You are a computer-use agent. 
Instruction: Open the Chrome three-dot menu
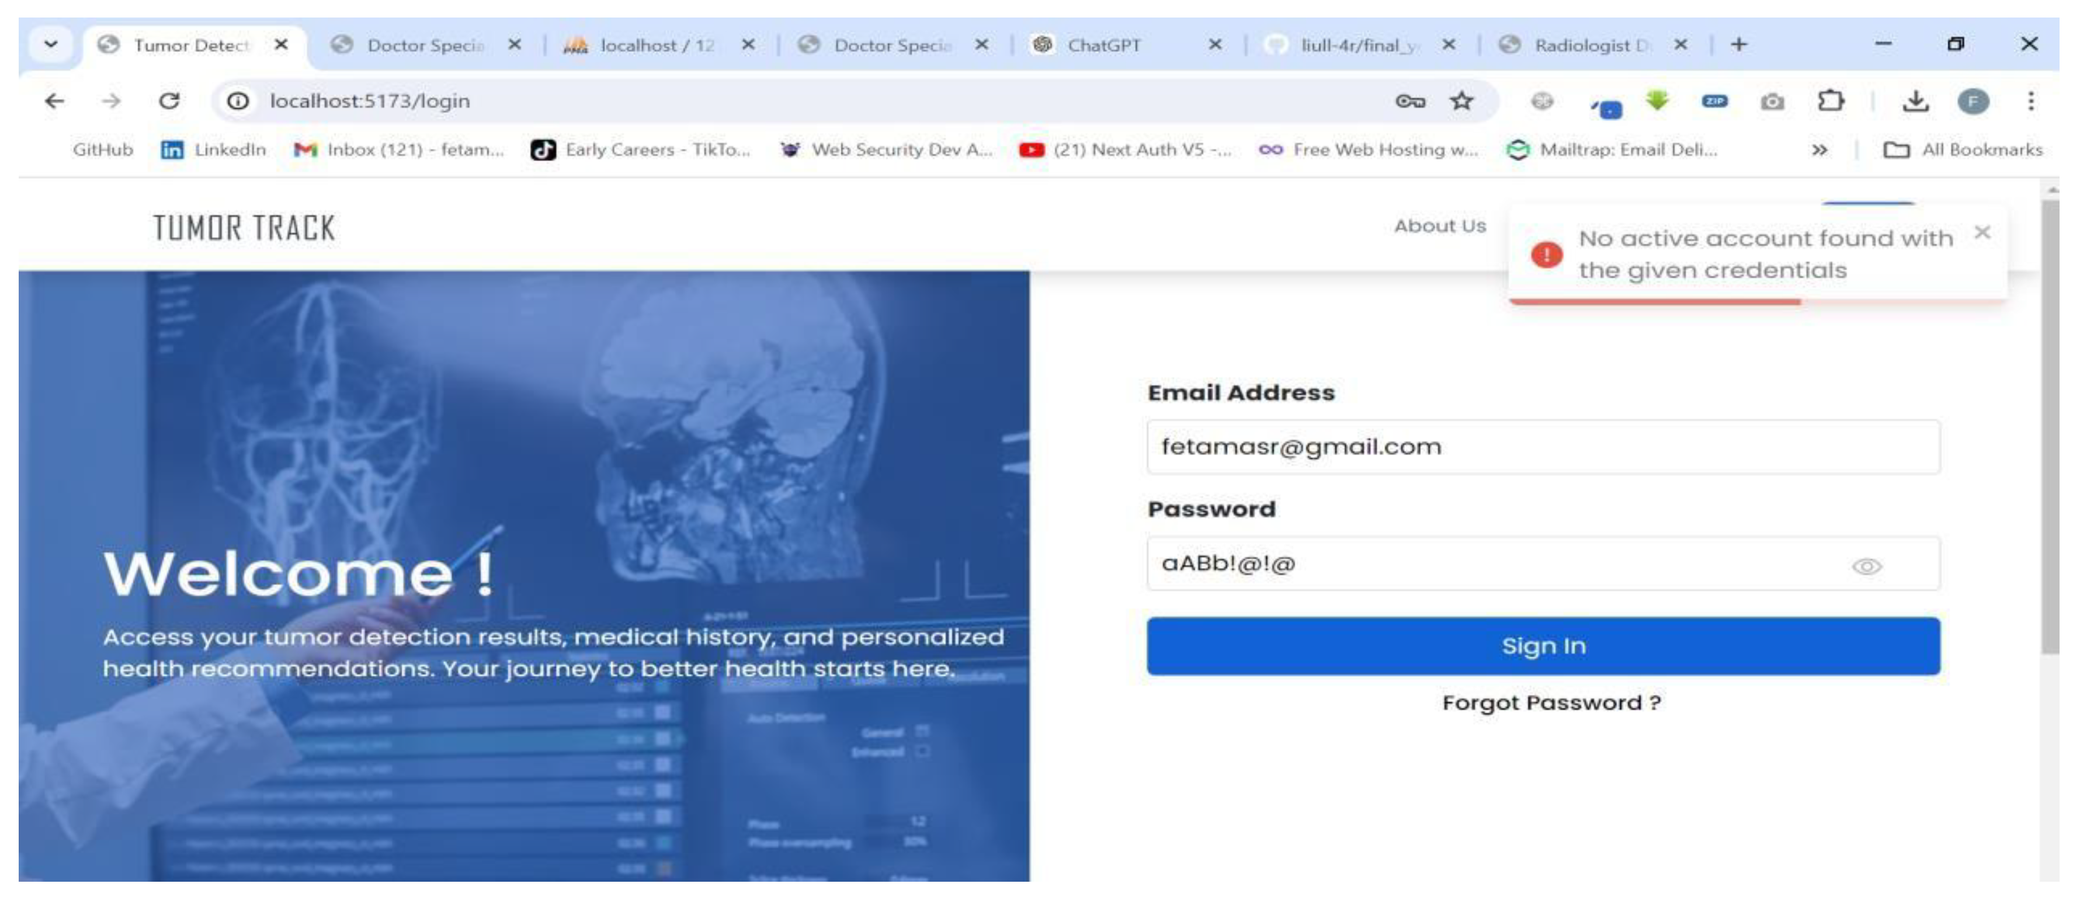[x=2030, y=102]
